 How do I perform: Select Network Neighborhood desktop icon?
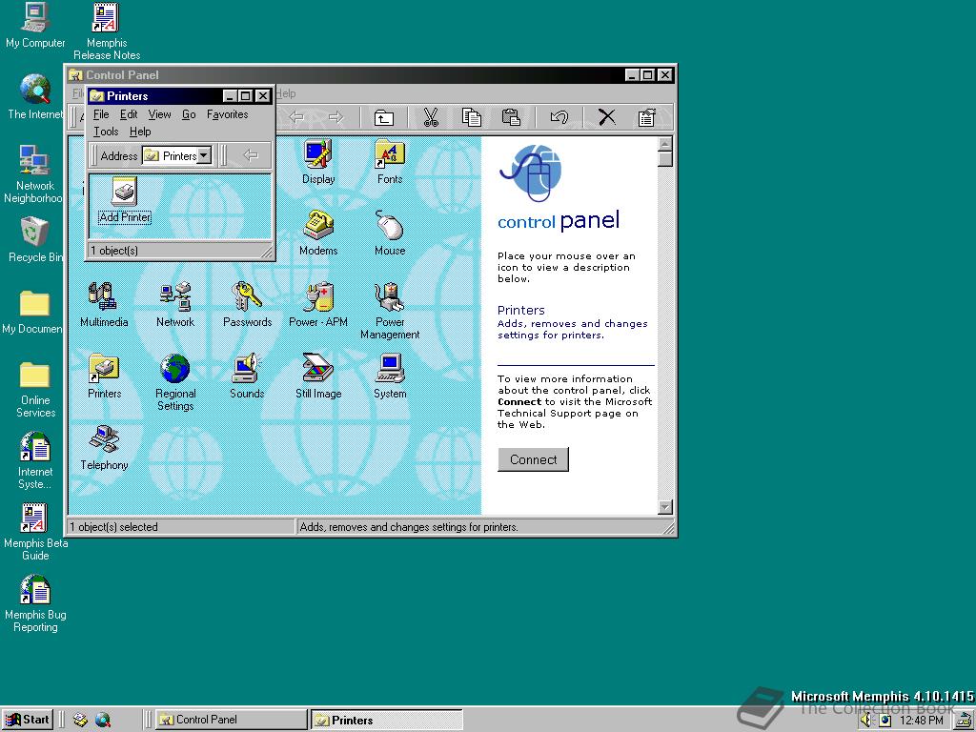(x=33, y=174)
